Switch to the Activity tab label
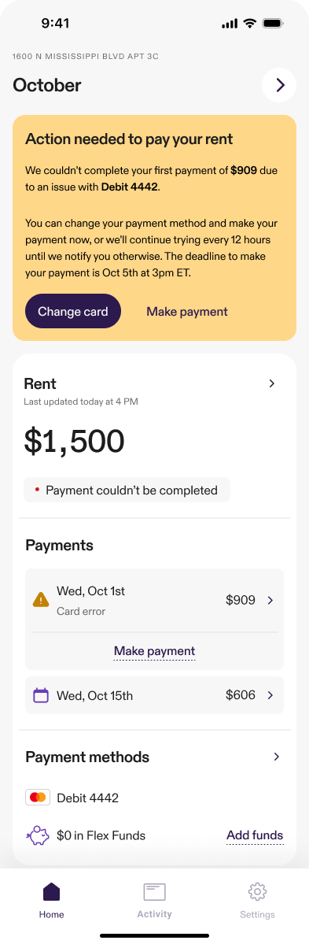 click(x=154, y=914)
